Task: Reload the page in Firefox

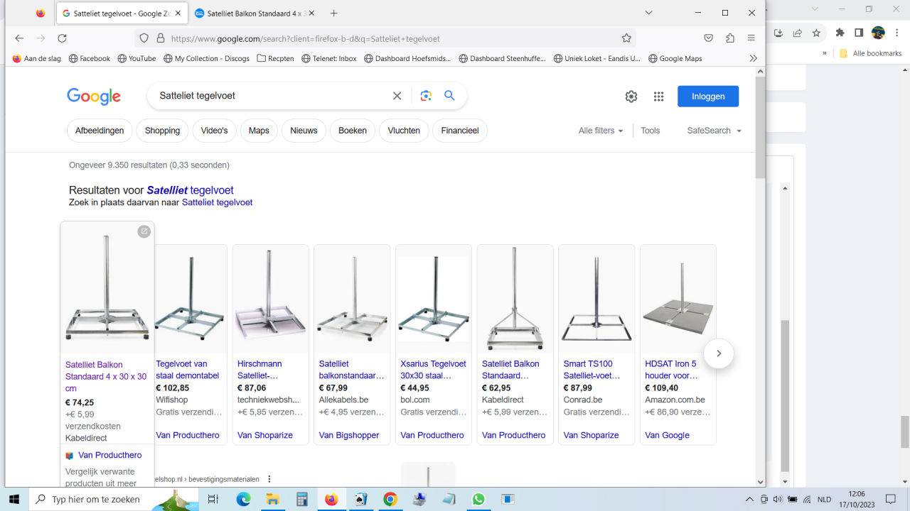Action: [x=62, y=38]
